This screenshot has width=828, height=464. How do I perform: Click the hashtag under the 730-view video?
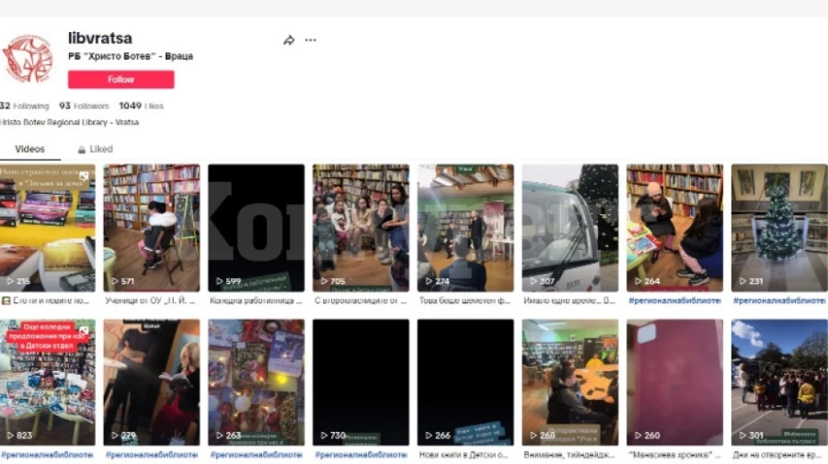pos(361,455)
